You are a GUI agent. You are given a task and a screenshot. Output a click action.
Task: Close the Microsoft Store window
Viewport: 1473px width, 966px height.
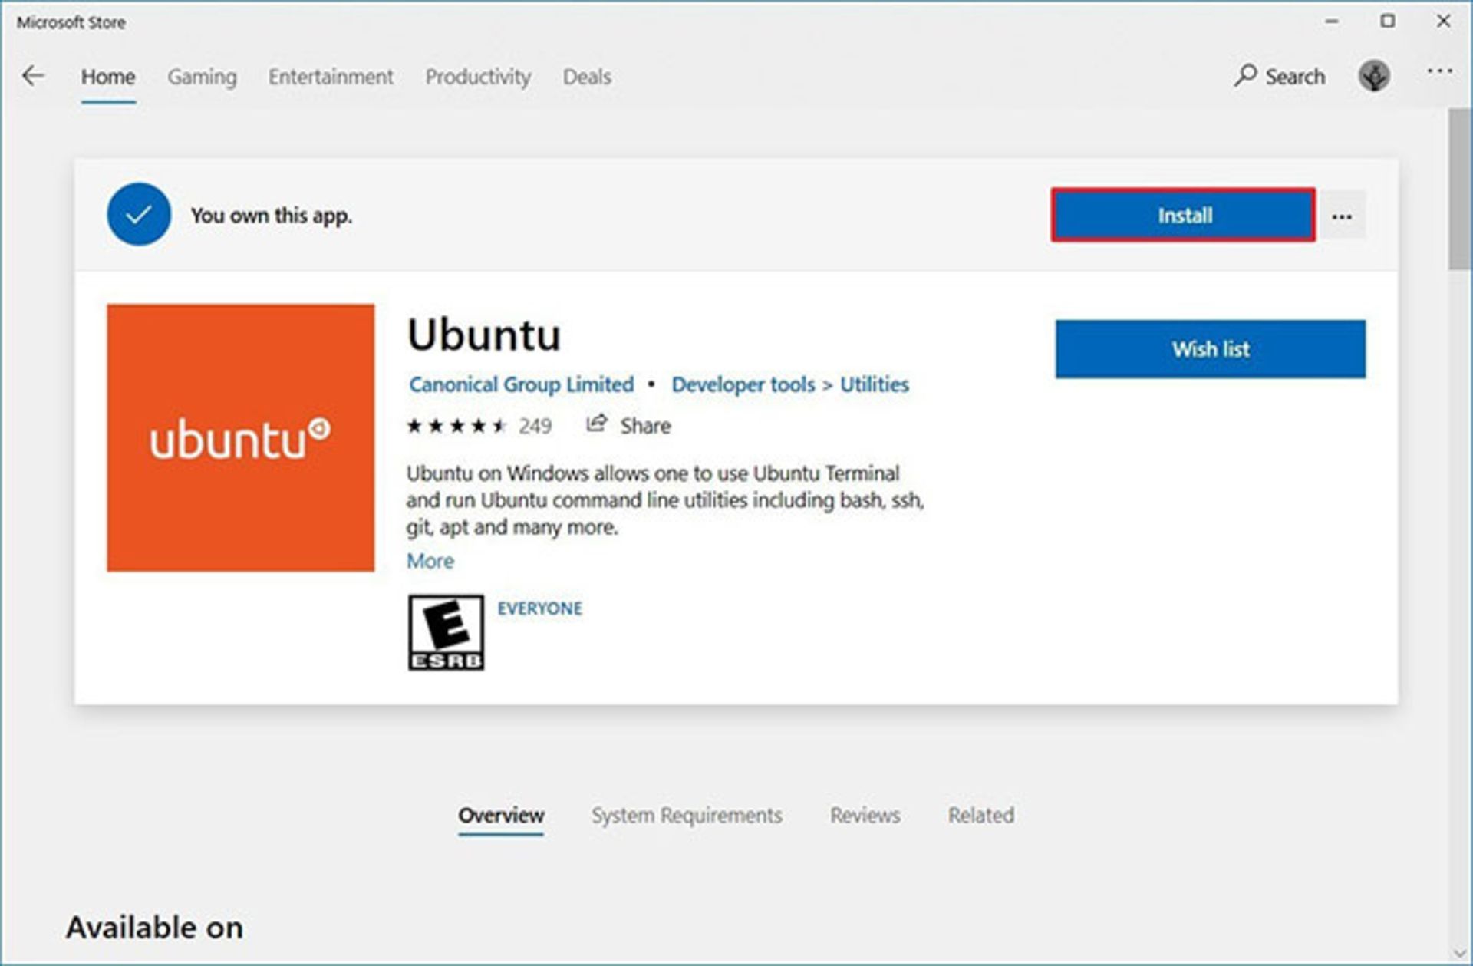[1443, 21]
